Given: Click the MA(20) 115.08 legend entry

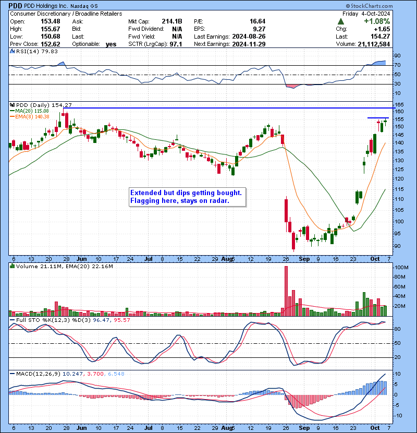Looking at the screenshot, I should click(x=29, y=111).
